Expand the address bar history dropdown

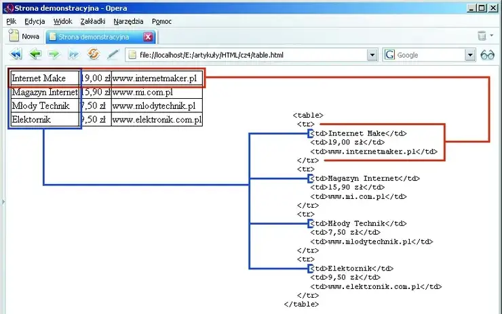pos(372,55)
